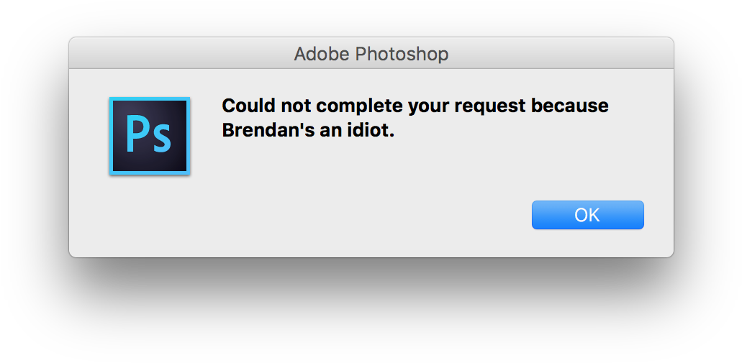Click the OK label text

click(587, 215)
